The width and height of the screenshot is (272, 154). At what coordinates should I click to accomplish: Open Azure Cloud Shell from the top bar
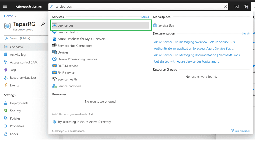[x=236, y=6]
